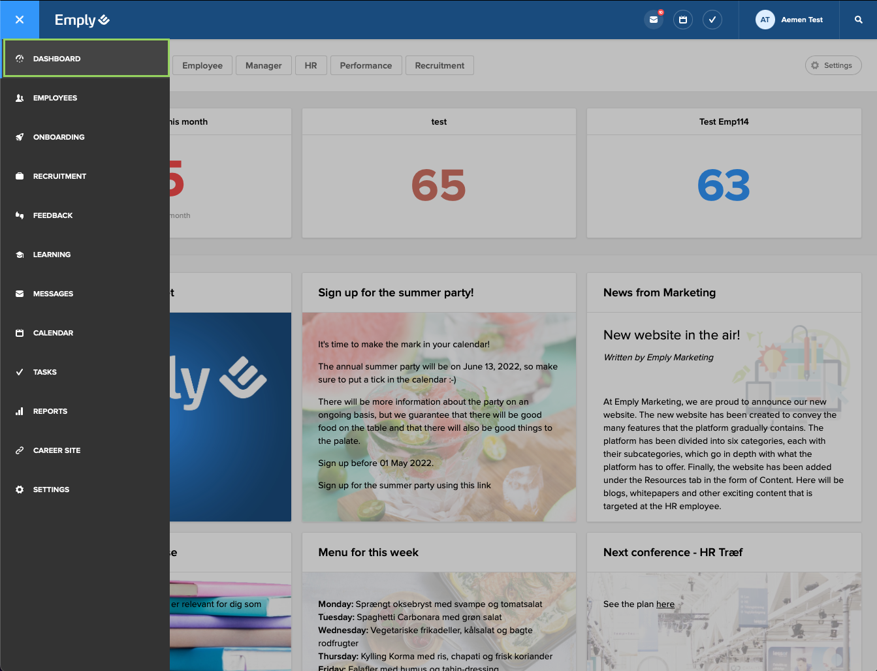Open the Learning module
This screenshot has width=877, height=671.
click(x=52, y=255)
